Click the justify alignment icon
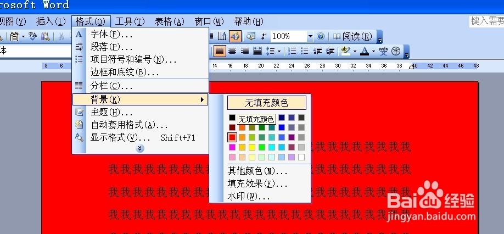The image size is (504, 234). (220, 51)
